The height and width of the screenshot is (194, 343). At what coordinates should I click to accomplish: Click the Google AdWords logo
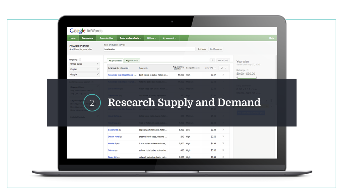click(x=86, y=31)
